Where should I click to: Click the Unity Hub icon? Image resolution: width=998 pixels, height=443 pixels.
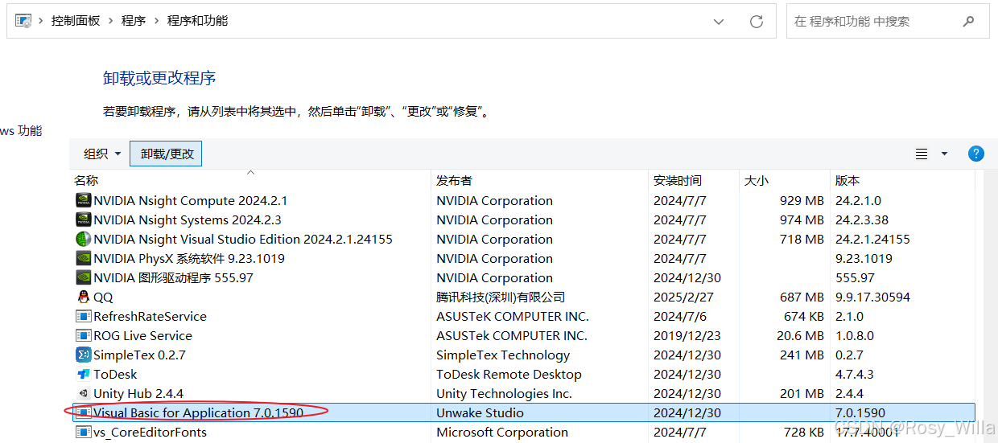point(83,393)
